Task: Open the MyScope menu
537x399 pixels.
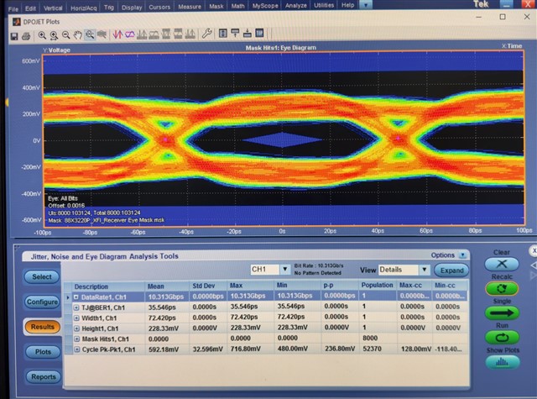Action: tap(265, 6)
